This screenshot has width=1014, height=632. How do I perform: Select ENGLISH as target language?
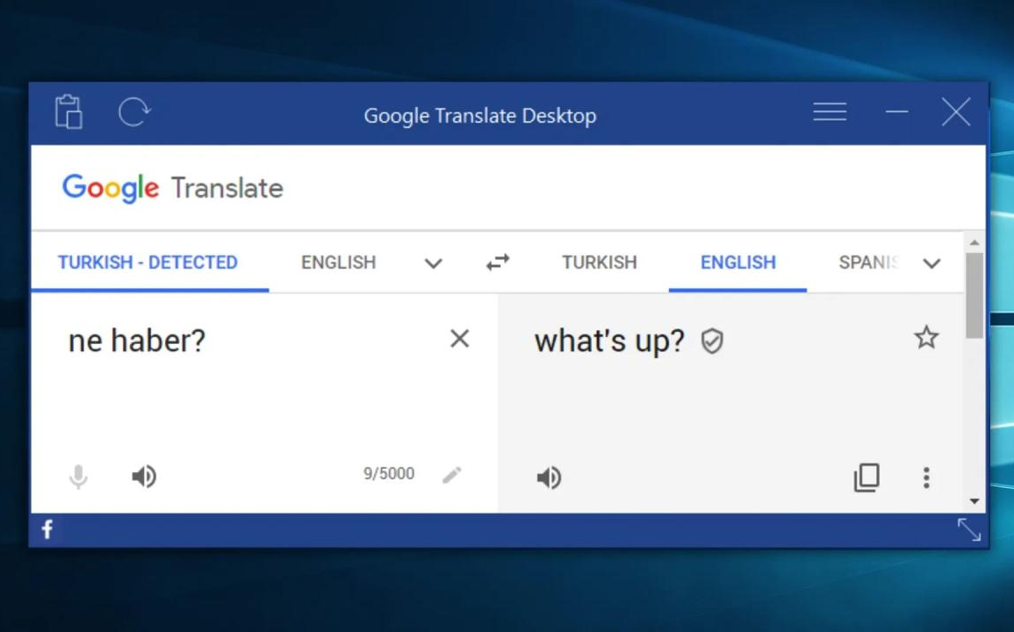[x=737, y=262]
